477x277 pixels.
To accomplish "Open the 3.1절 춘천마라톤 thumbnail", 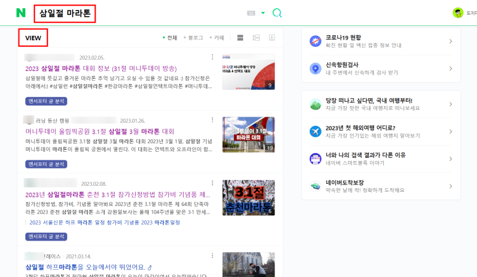I will [249, 197].
